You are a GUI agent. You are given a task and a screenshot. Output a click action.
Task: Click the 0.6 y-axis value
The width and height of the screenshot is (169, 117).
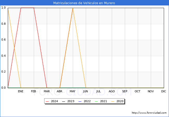point(3,40)
